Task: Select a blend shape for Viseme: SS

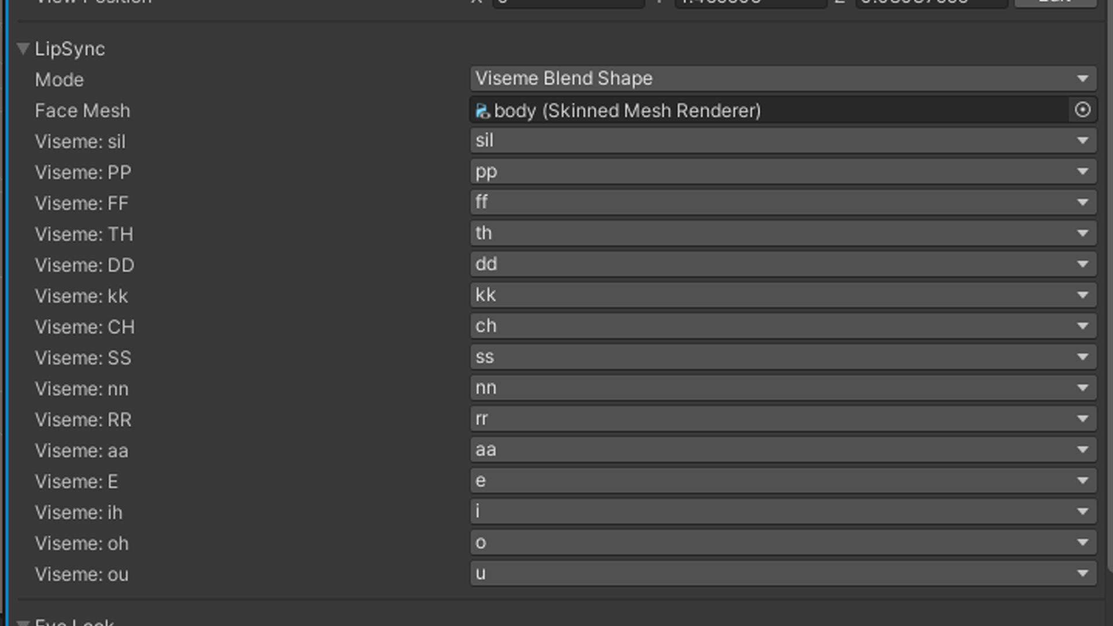Action: 783,357
